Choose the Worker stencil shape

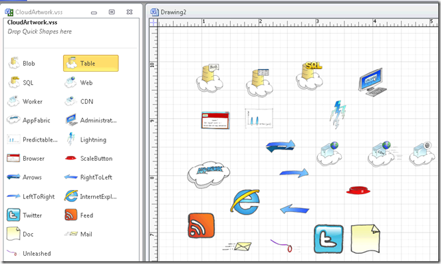pos(25,101)
